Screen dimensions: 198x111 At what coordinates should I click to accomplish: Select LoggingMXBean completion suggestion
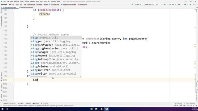coord(56,45)
